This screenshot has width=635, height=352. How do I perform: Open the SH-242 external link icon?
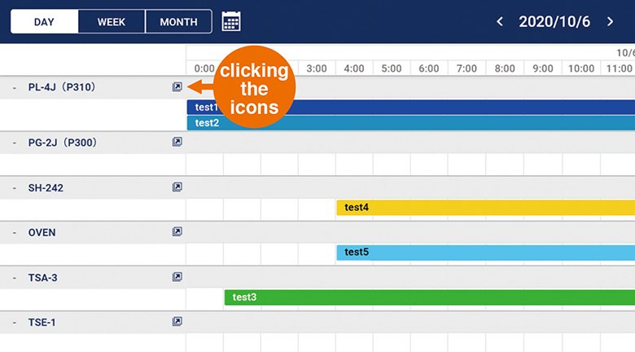177,187
